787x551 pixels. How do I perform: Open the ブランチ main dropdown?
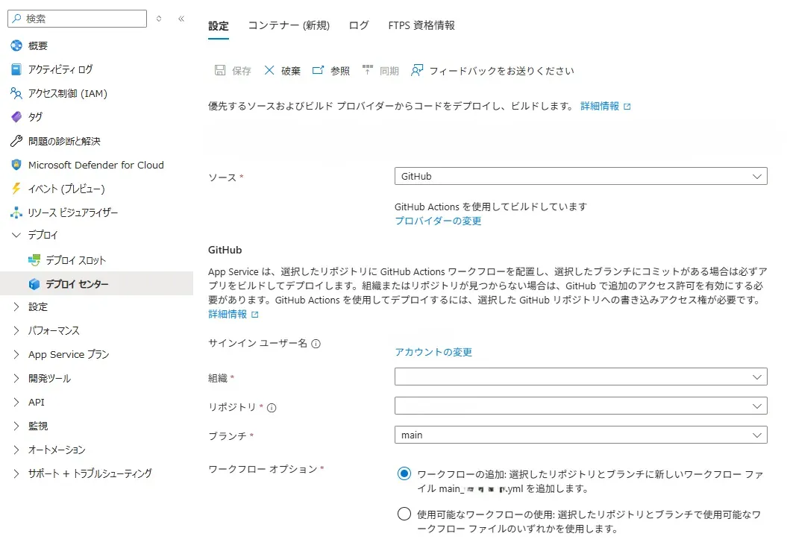(580, 435)
